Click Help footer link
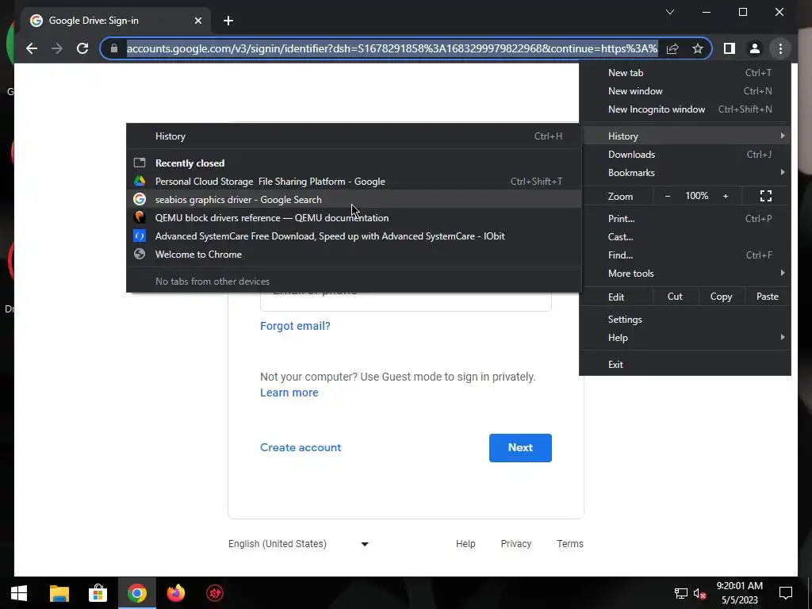The height and width of the screenshot is (609, 812). pos(465,544)
